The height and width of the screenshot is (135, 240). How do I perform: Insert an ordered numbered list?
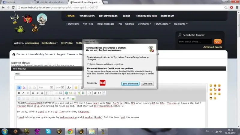[48, 93]
